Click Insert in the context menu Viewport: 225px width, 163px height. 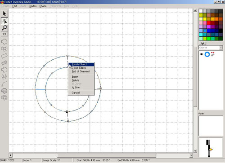[x=81, y=77]
